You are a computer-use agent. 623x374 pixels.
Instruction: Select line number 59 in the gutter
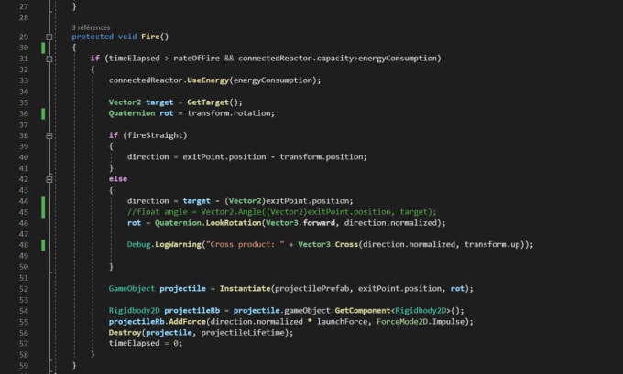tap(24, 366)
